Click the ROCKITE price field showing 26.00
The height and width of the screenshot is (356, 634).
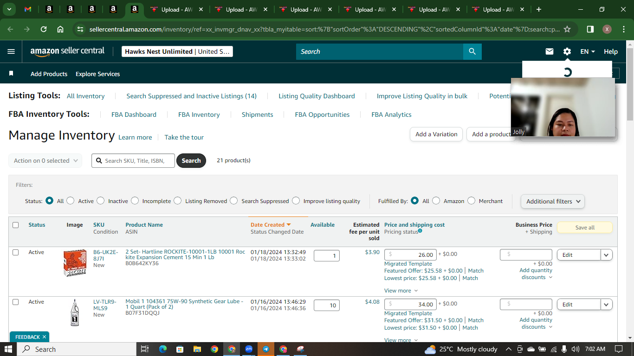pos(411,254)
